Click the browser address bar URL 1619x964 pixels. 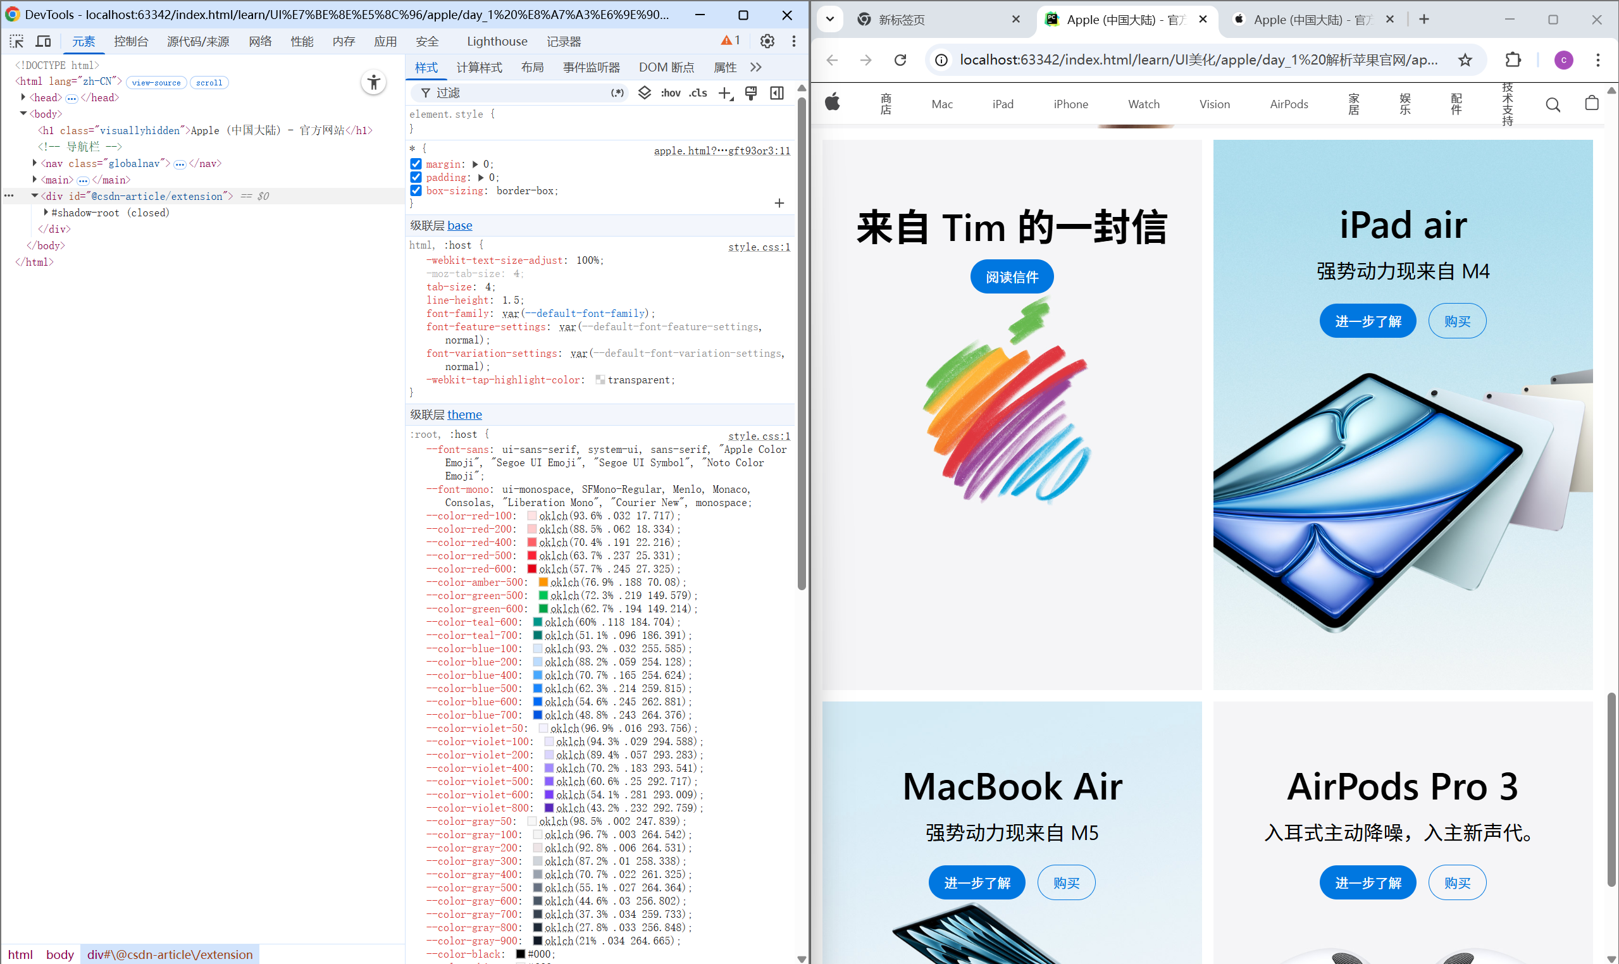click(1199, 61)
